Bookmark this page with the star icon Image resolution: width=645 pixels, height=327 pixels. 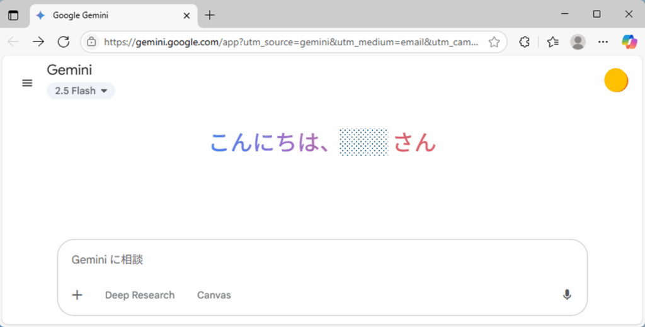pyautogui.click(x=494, y=42)
